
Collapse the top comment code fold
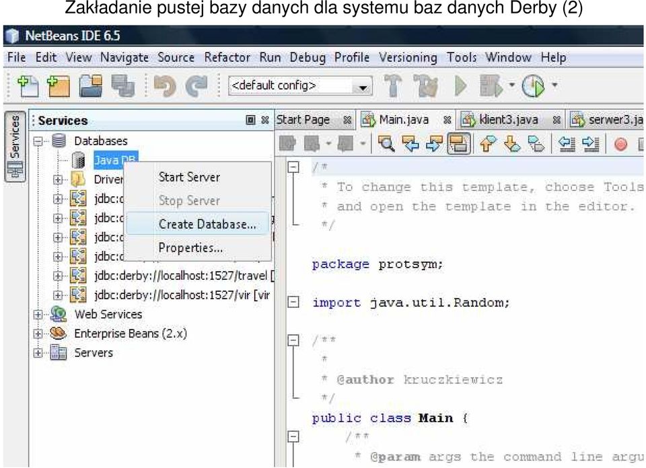(x=293, y=167)
